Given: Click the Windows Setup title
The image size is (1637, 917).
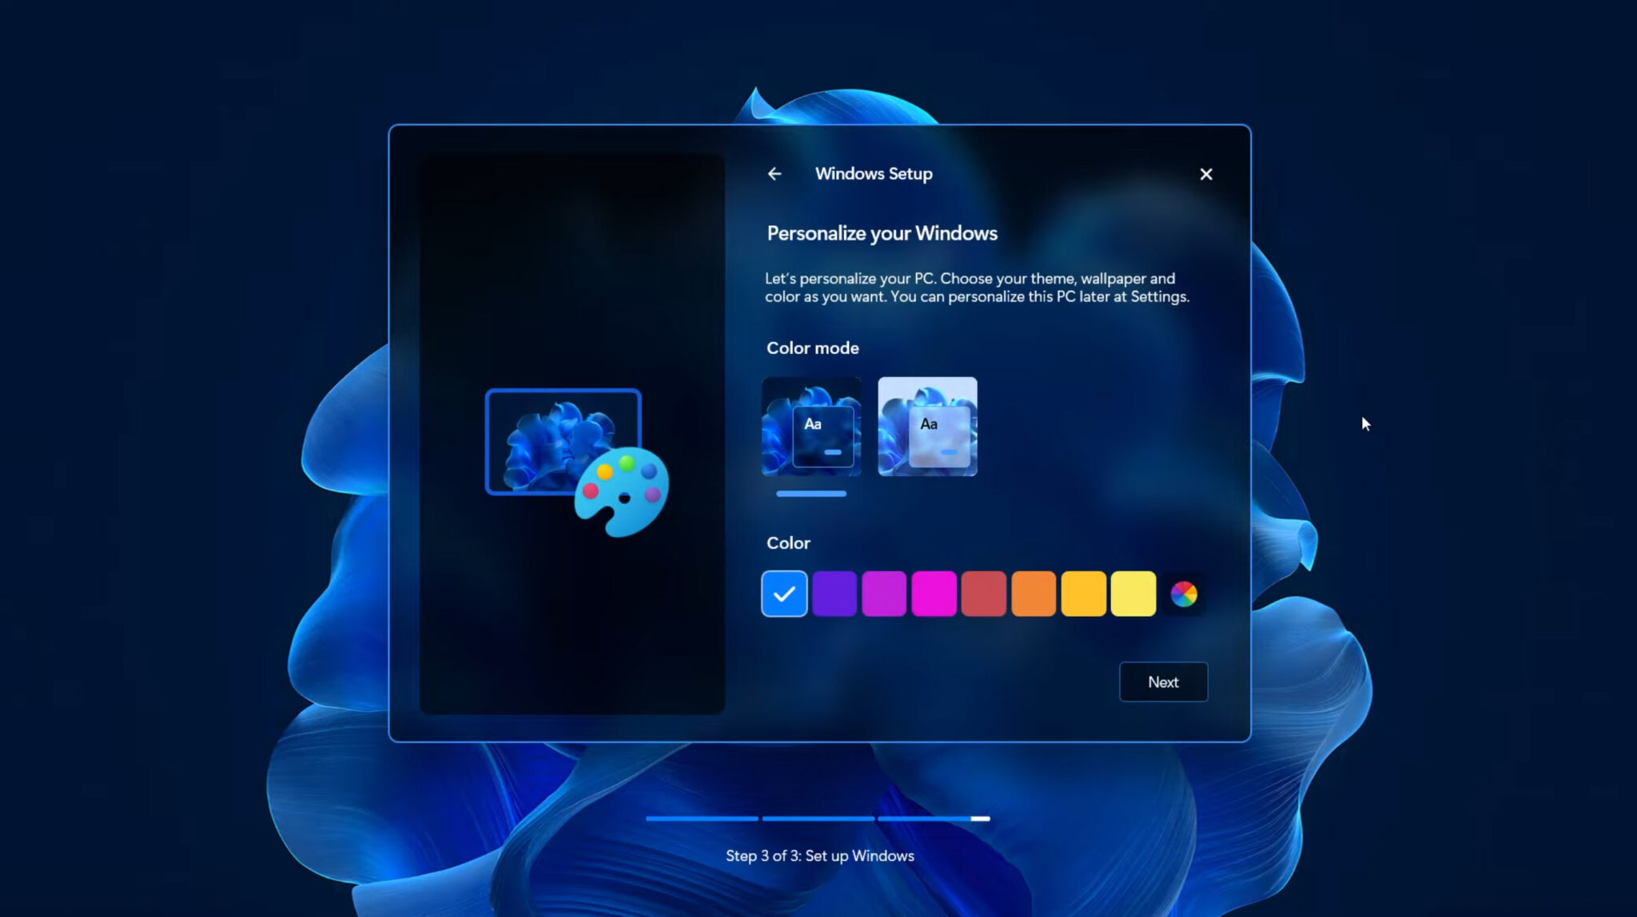Looking at the screenshot, I should pyautogui.click(x=874, y=173).
